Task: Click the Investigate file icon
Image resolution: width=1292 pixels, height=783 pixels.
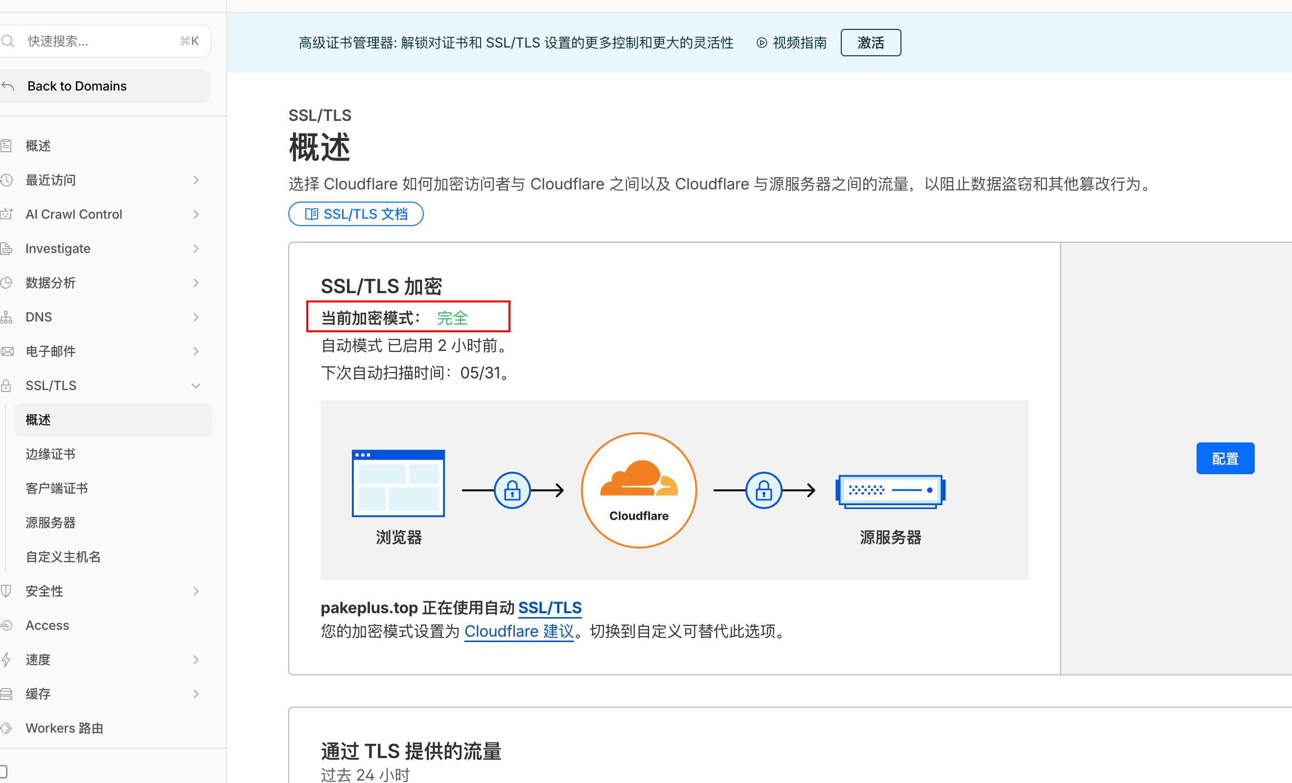Action: [x=6, y=249]
